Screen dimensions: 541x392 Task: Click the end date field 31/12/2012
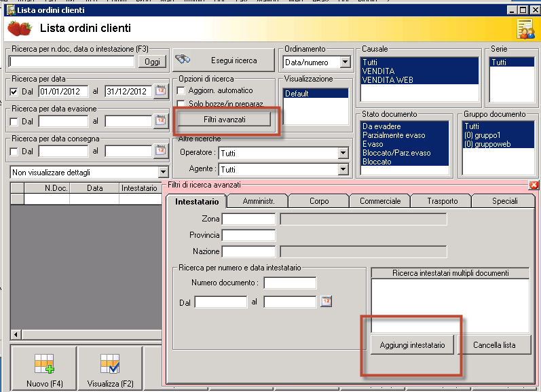click(128, 92)
